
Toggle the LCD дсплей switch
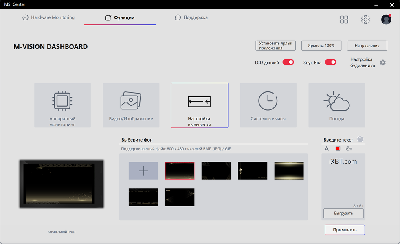coord(288,62)
